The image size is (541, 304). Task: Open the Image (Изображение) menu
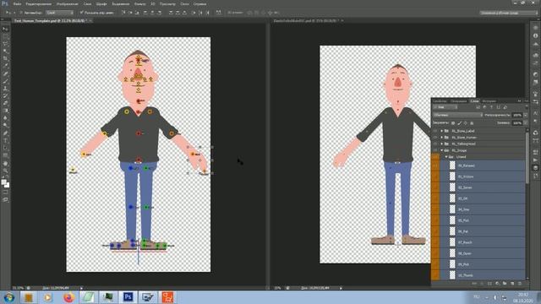tap(68, 3)
